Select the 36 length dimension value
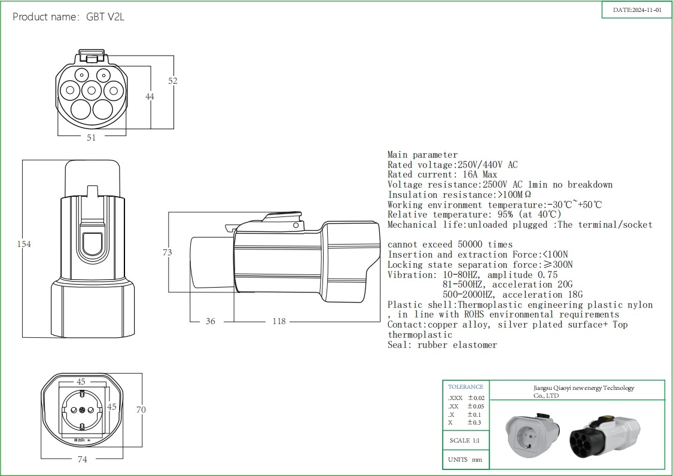This screenshot has width=673, height=476. click(210, 321)
